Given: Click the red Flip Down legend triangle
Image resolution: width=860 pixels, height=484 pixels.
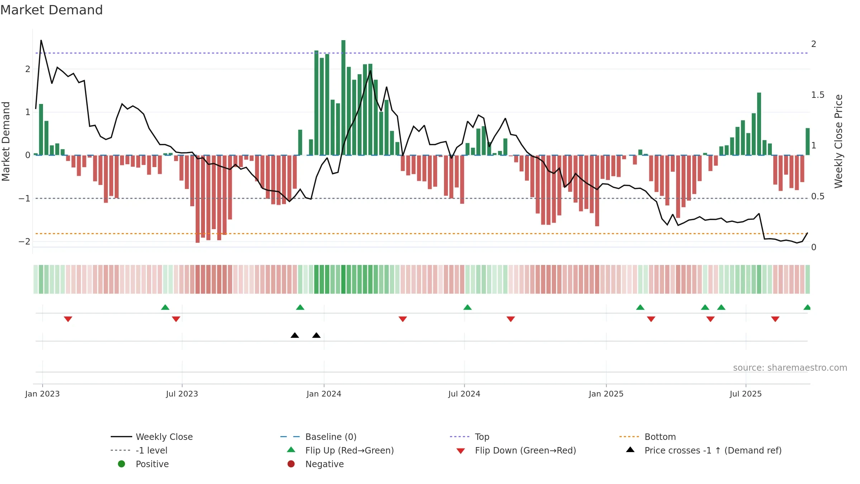Looking at the screenshot, I should (x=461, y=451).
